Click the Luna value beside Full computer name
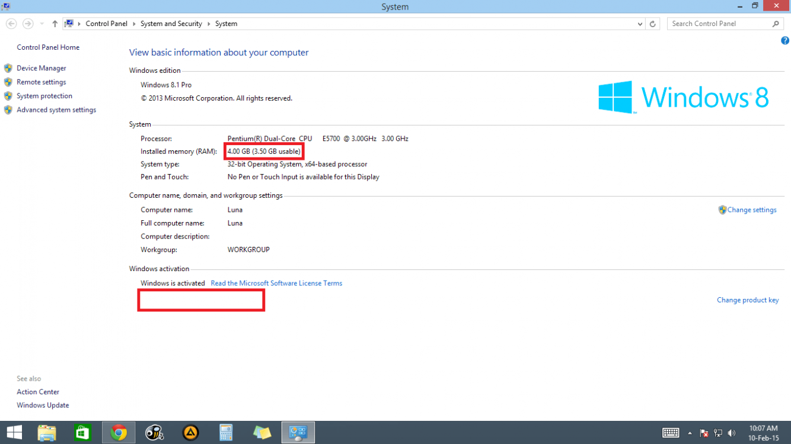791x444 pixels. (235, 223)
